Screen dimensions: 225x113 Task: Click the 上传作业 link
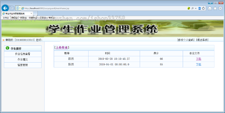click(x=61, y=47)
